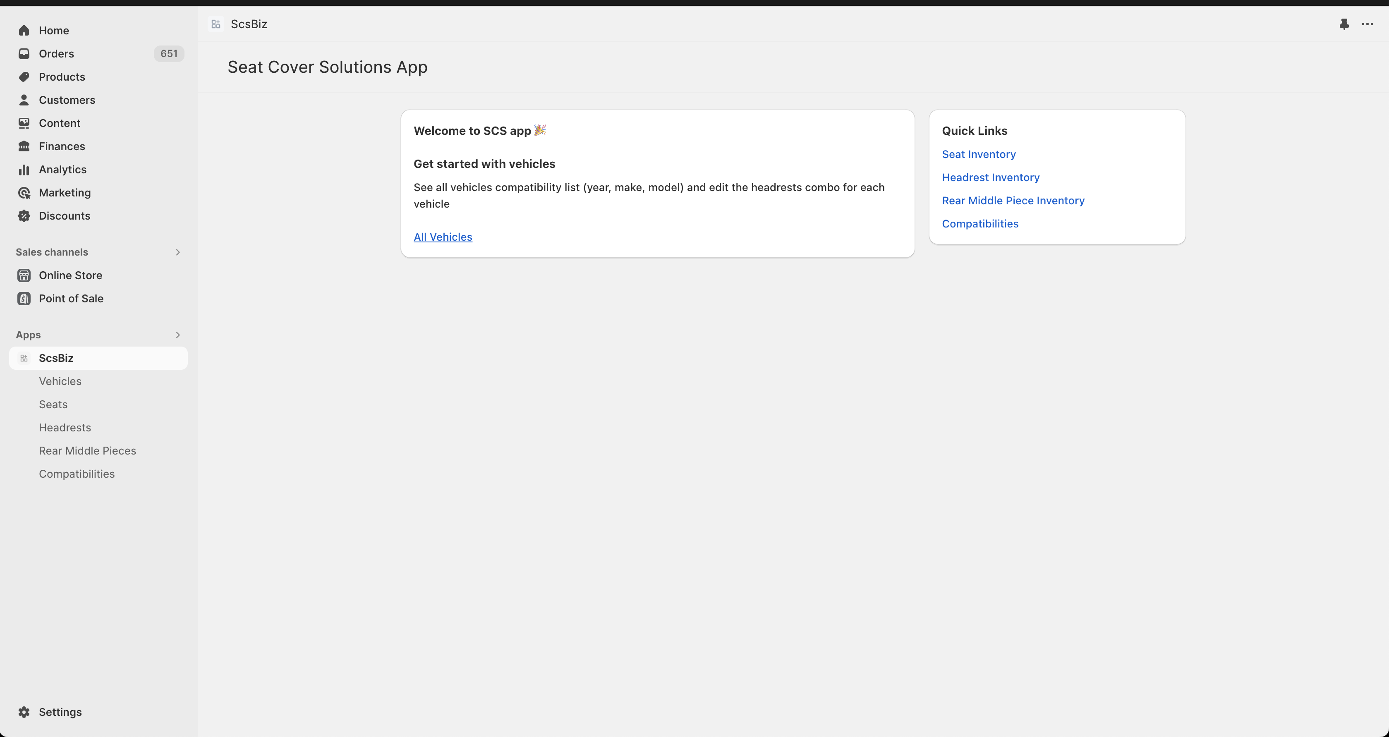
Task: Open the Online Store sales channel
Action: [70, 275]
